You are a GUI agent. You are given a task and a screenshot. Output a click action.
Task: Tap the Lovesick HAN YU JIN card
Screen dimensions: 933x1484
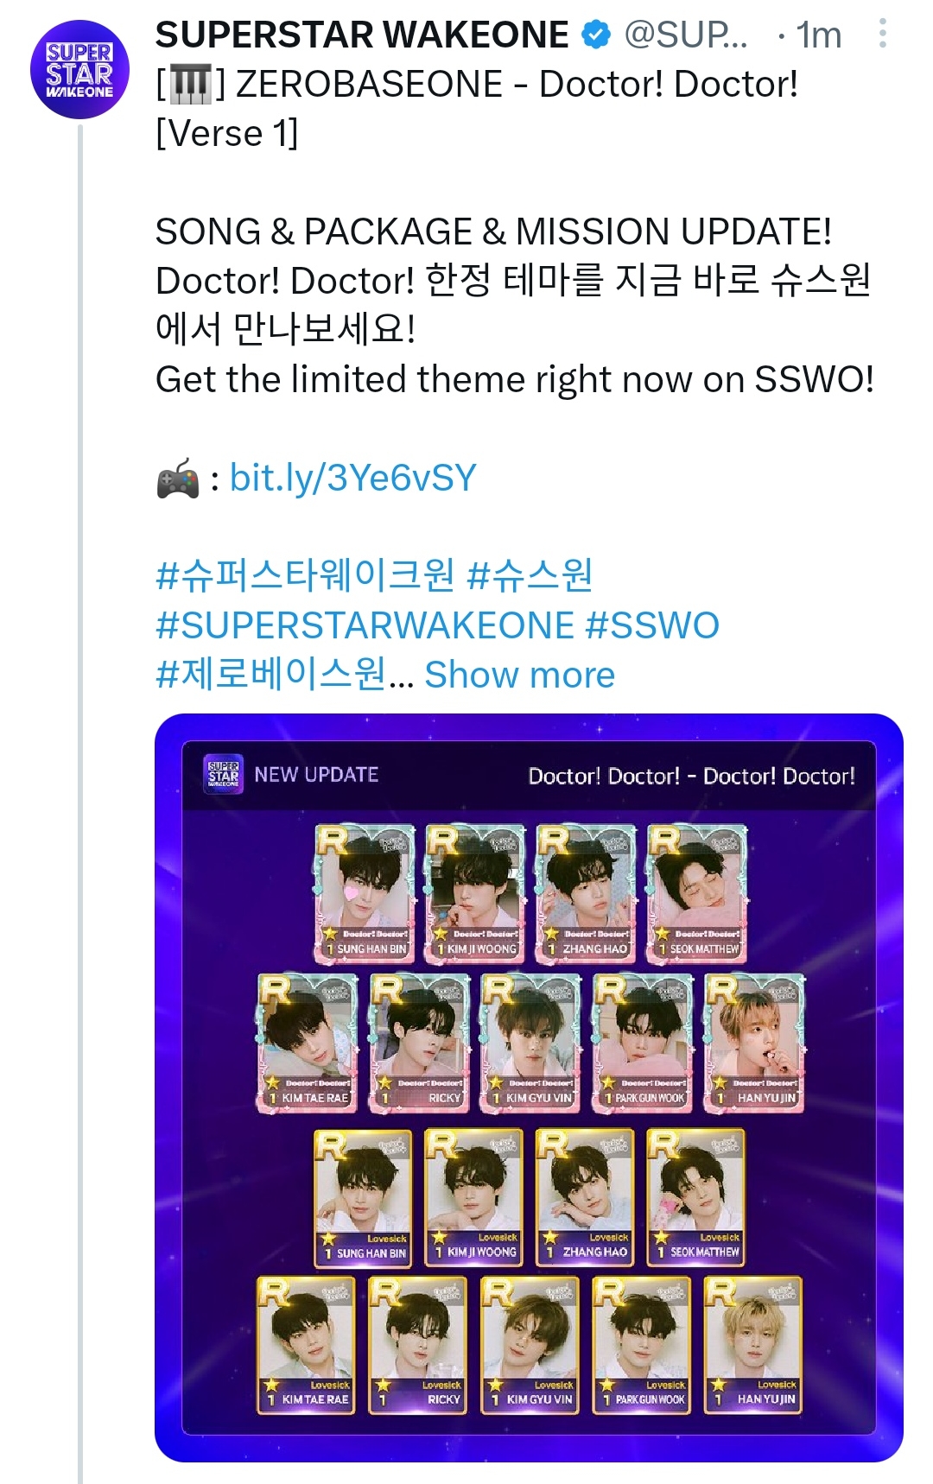click(754, 1345)
